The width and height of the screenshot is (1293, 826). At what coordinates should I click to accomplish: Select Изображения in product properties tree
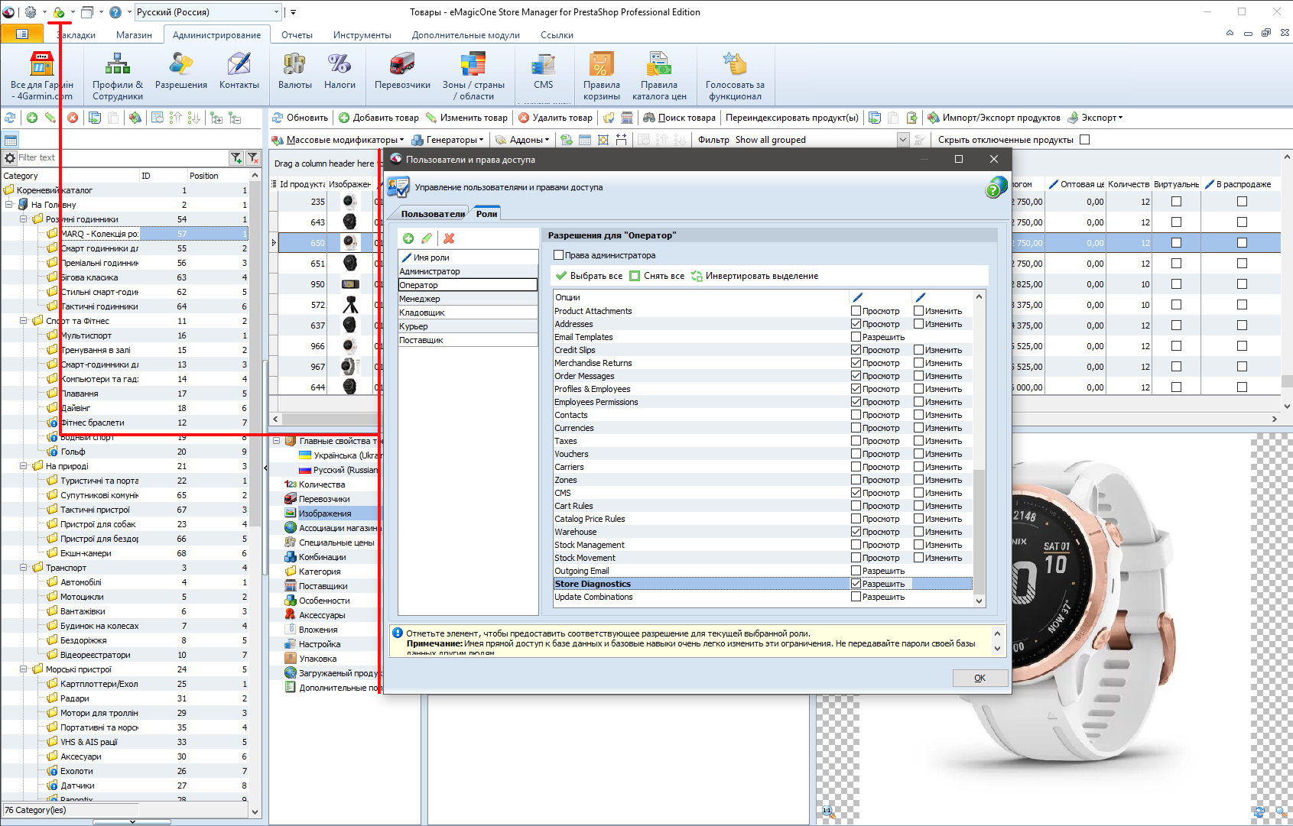tap(324, 513)
